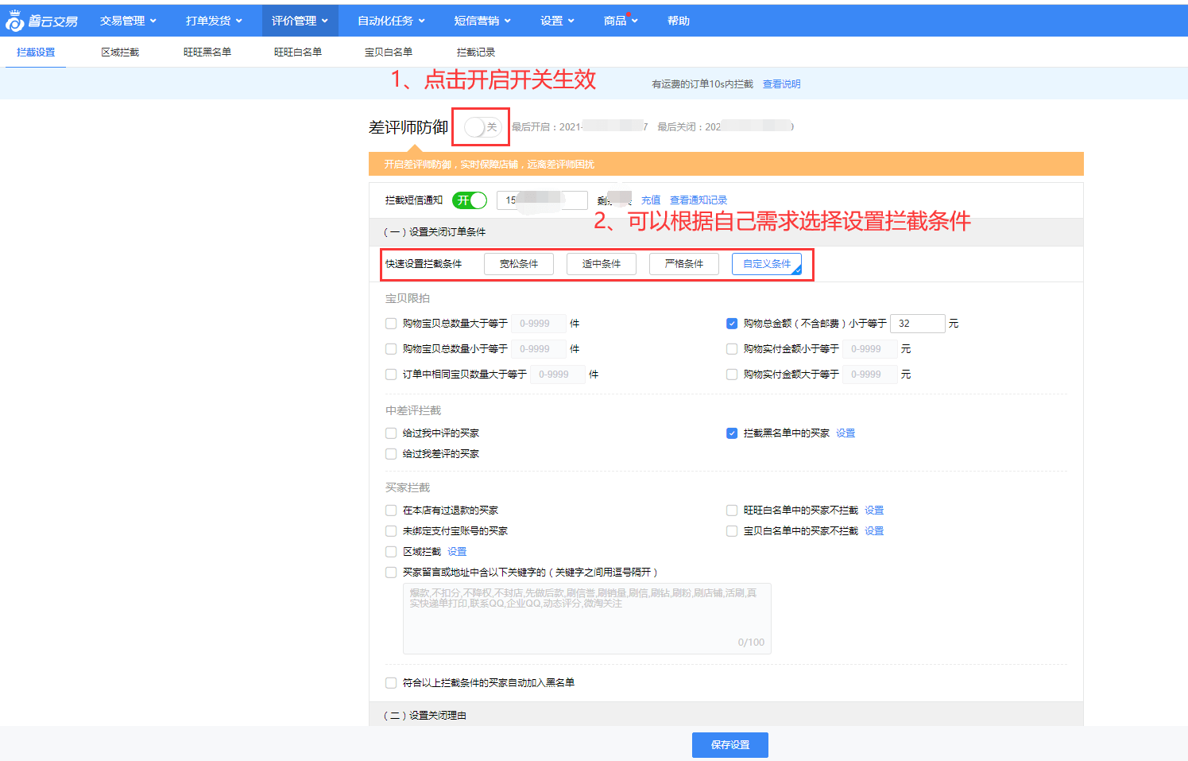1188x761 pixels.
Task: Click the (一)设置关闭订单条件 section header
Action: [726, 232]
